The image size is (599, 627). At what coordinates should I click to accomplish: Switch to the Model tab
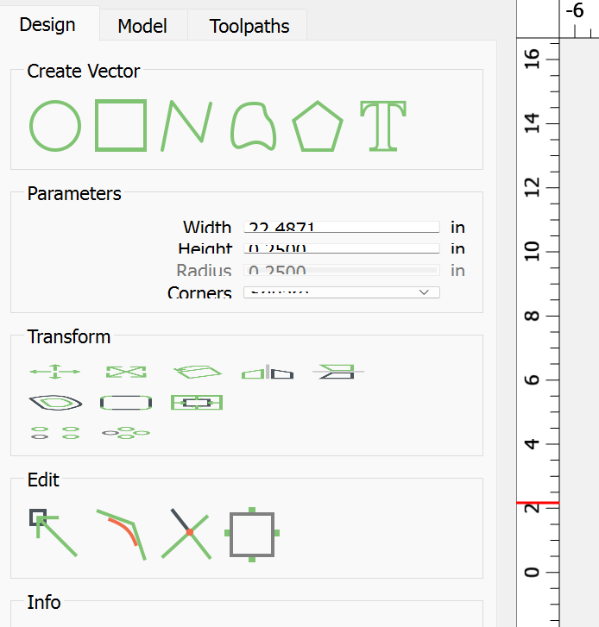coord(142,26)
